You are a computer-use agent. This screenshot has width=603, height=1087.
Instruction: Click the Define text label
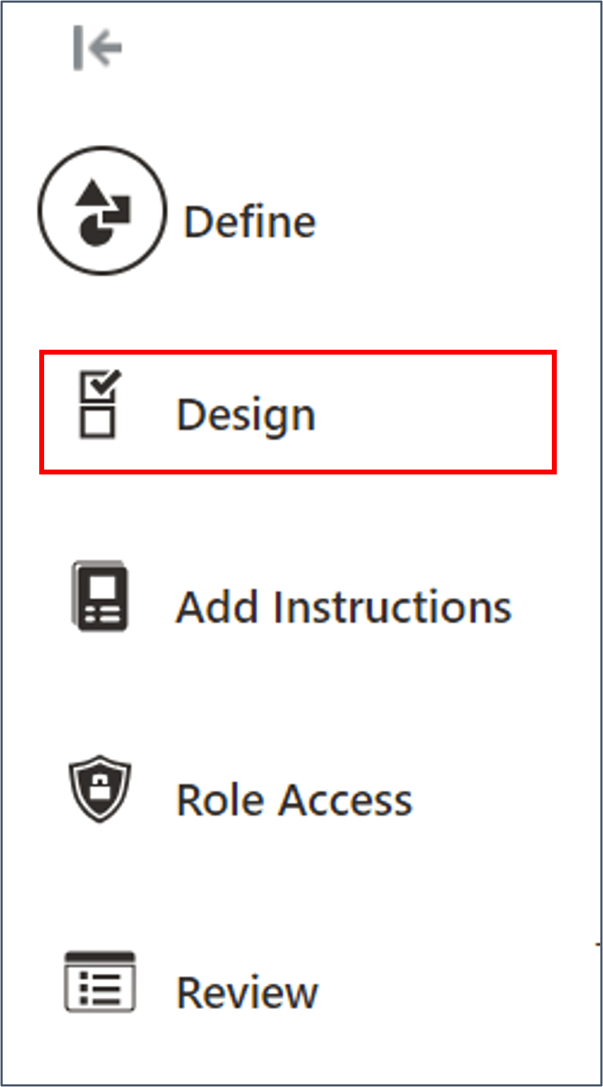tap(249, 220)
